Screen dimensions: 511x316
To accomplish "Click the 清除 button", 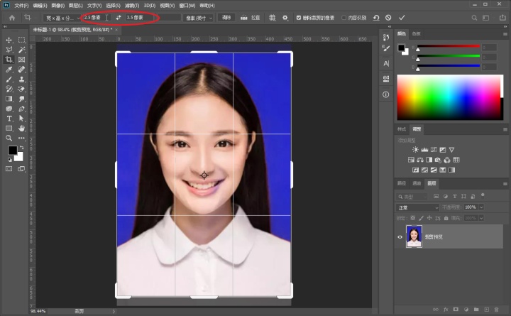I will pyautogui.click(x=226, y=17).
